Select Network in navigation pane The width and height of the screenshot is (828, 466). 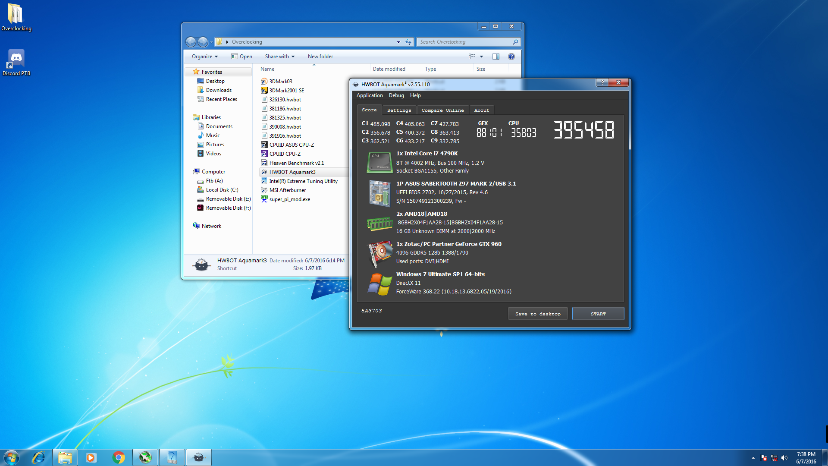[x=207, y=226]
